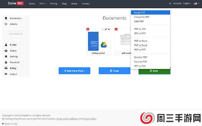The height and width of the screenshot is (126, 202).
Task: Click the Profile label in sidebar
Action: click(x=13, y=45)
